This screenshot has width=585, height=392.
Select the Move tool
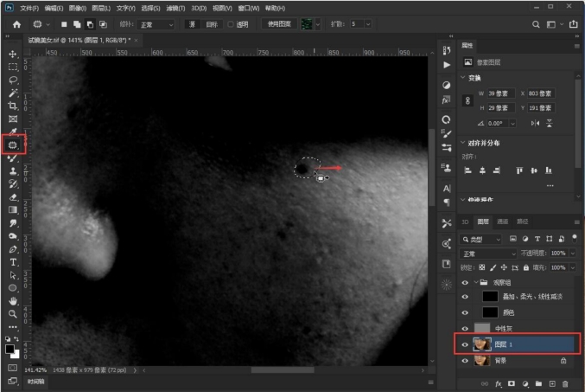pyautogui.click(x=13, y=55)
